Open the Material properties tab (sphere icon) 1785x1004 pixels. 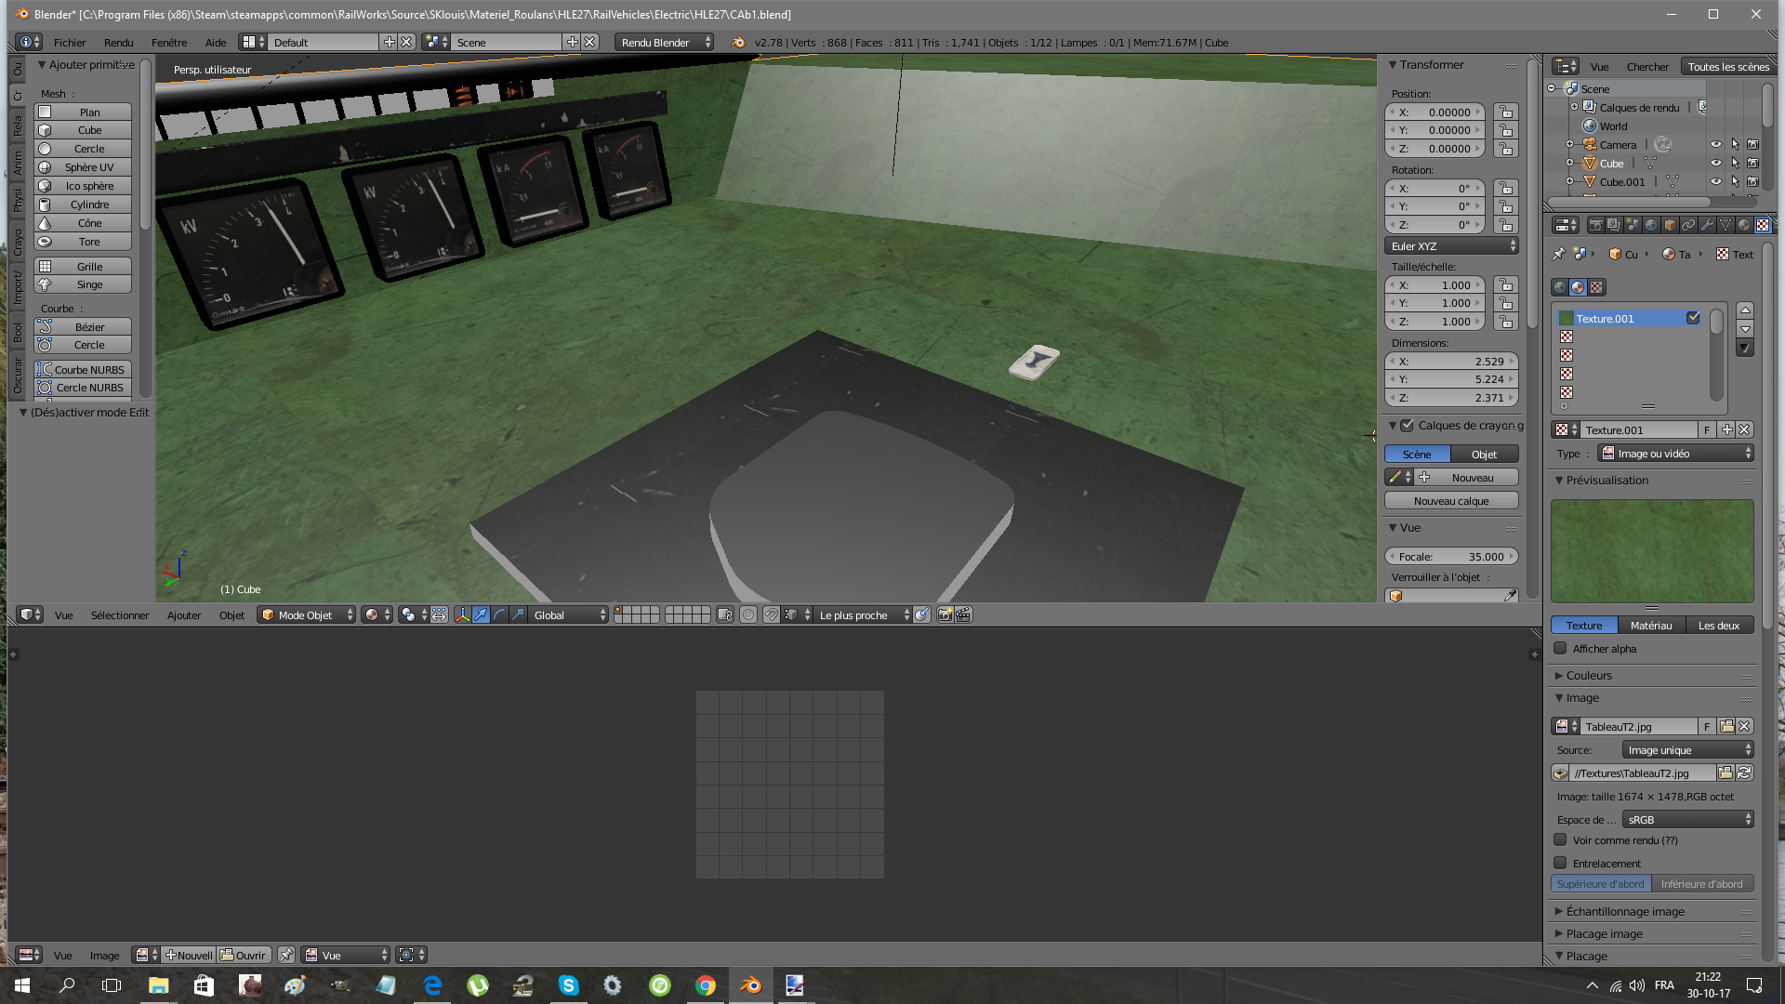pyautogui.click(x=1744, y=225)
